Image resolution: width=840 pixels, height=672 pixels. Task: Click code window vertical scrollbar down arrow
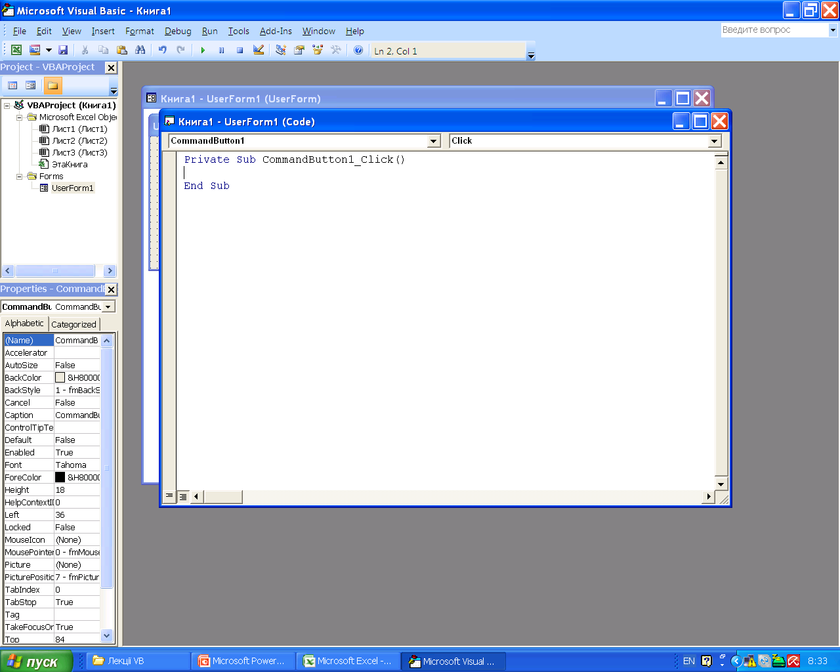(721, 484)
